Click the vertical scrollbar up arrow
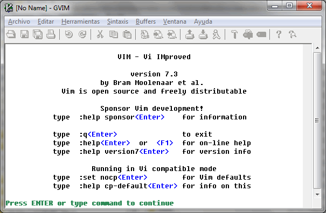 [x=317, y=48]
